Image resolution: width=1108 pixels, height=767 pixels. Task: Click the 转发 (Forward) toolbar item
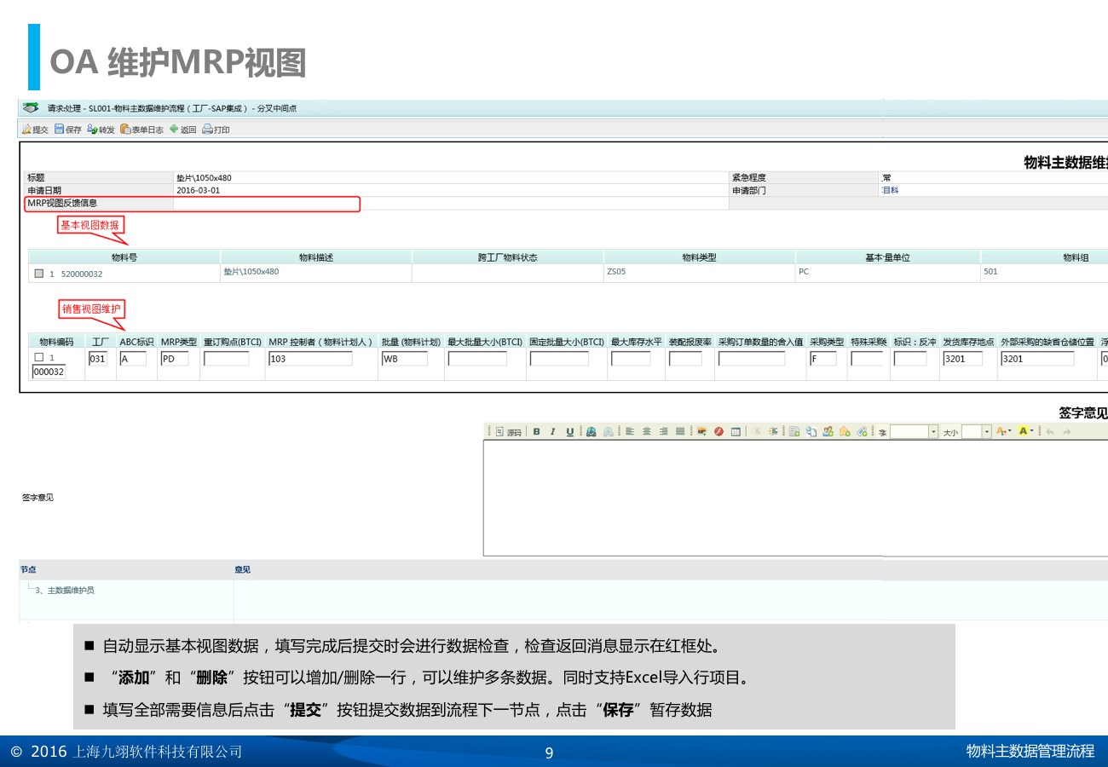click(101, 130)
